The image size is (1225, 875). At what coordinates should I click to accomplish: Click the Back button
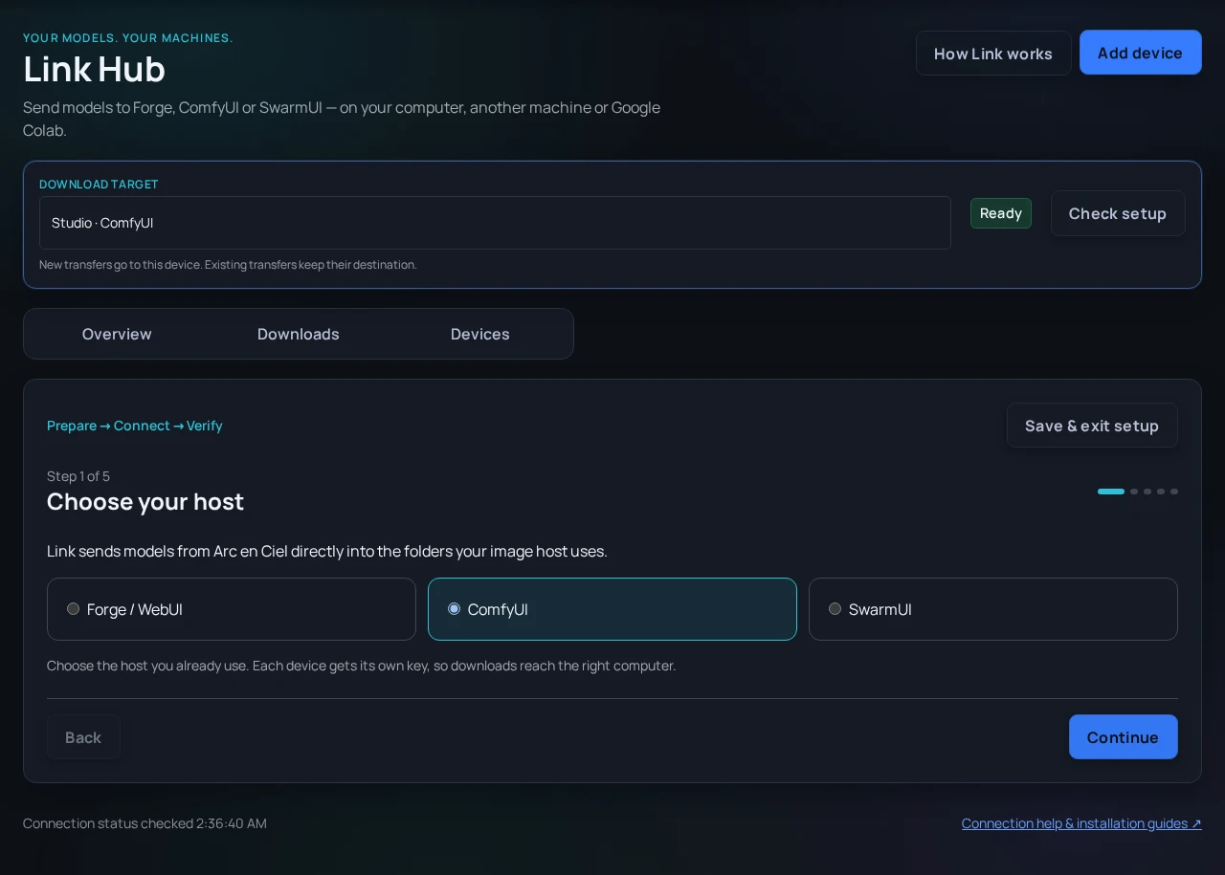83,737
